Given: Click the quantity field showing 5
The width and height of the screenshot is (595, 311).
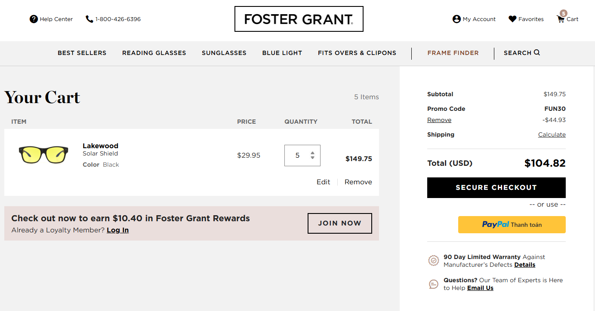Looking at the screenshot, I should click(x=297, y=155).
